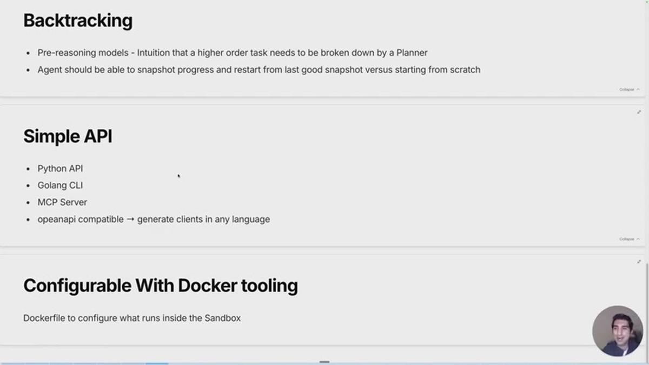Select the MCP Server bullet item
This screenshot has width=649, height=365.
[62, 202]
